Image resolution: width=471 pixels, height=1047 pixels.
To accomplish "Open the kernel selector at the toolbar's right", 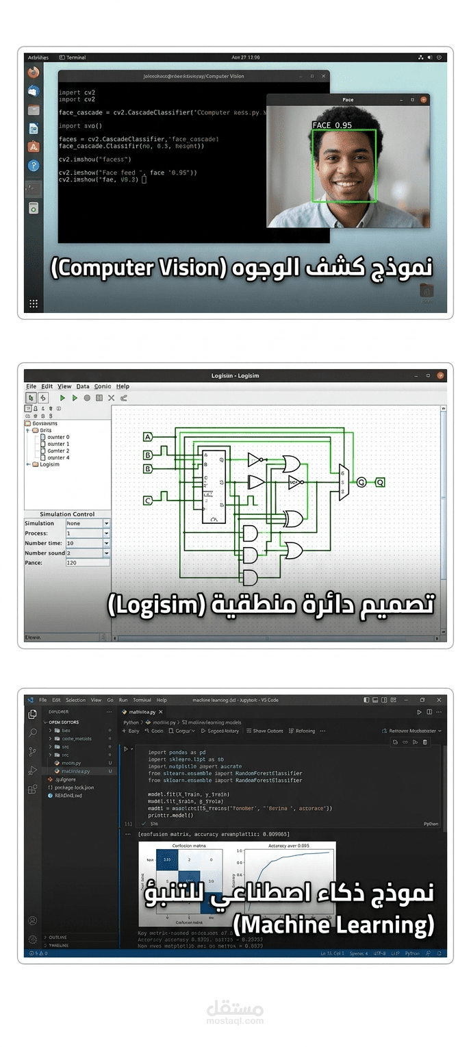I will pyautogui.click(x=410, y=731).
